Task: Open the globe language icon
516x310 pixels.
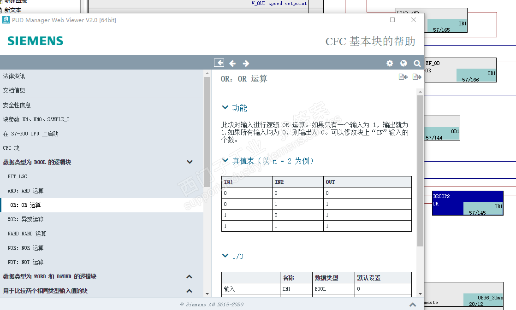Action: 403,63
